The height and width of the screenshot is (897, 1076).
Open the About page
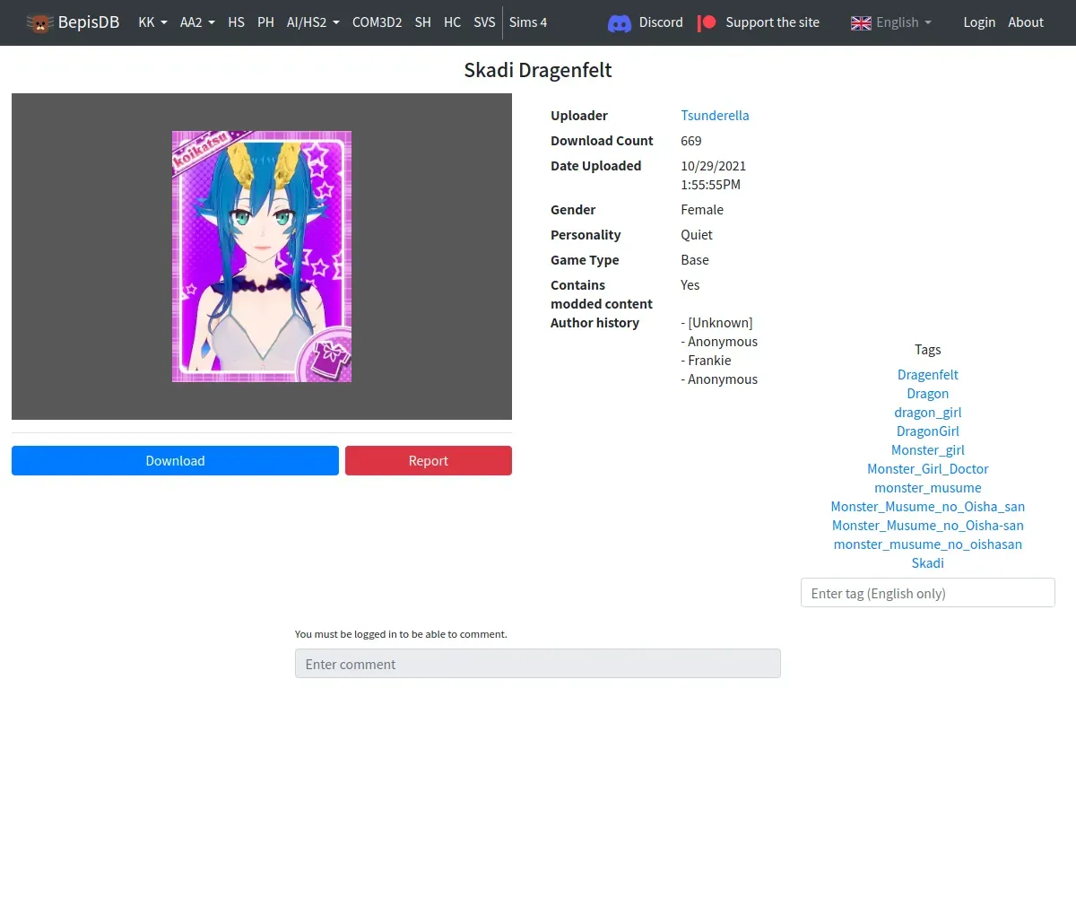tap(1026, 22)
